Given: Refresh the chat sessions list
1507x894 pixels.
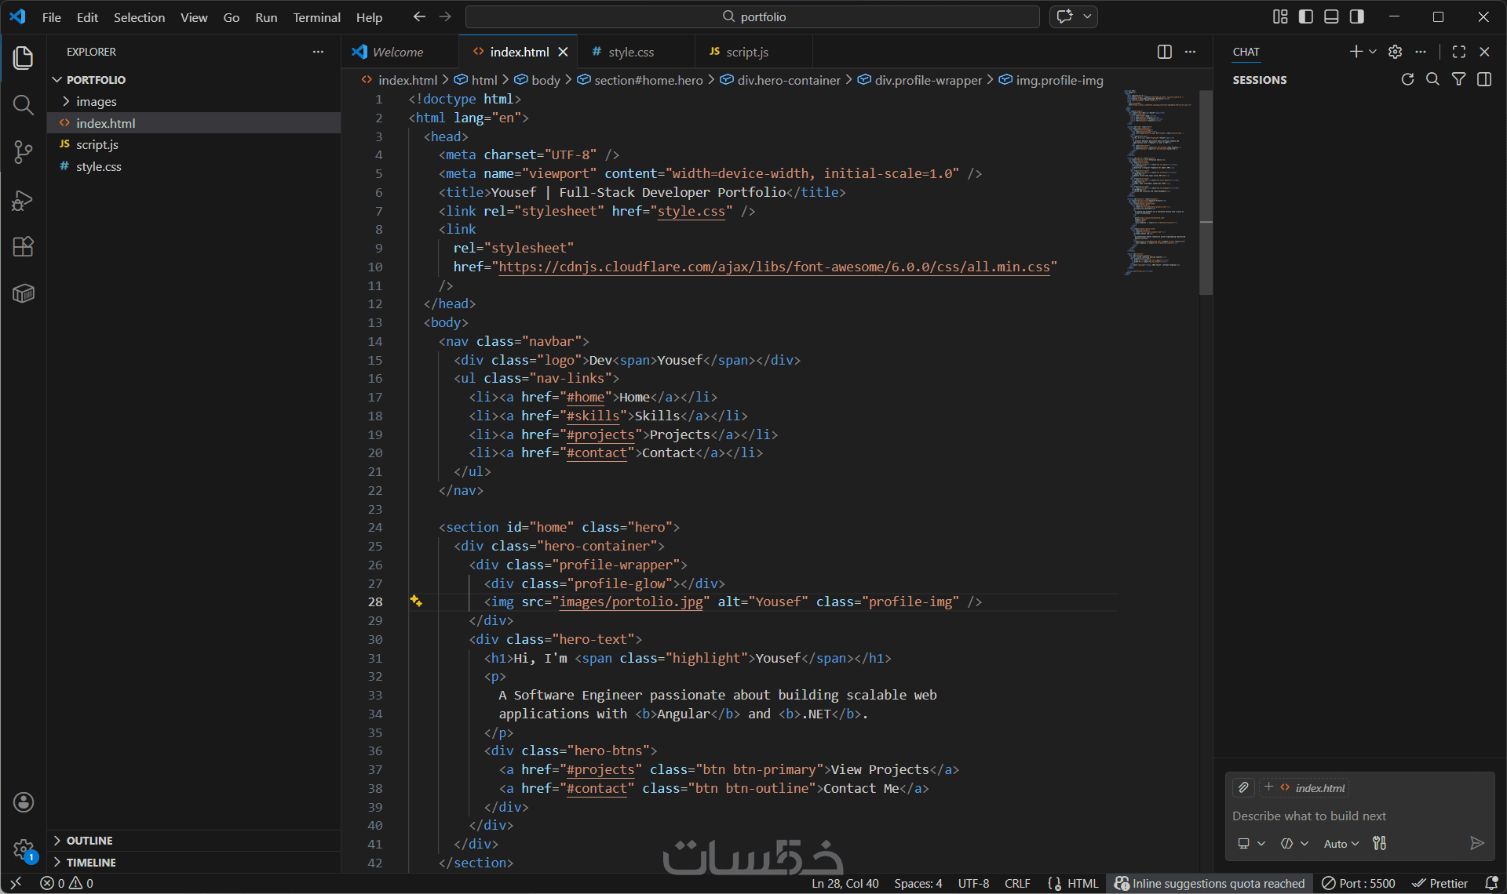Looking at the screenshot, I should click(1407, 79).
